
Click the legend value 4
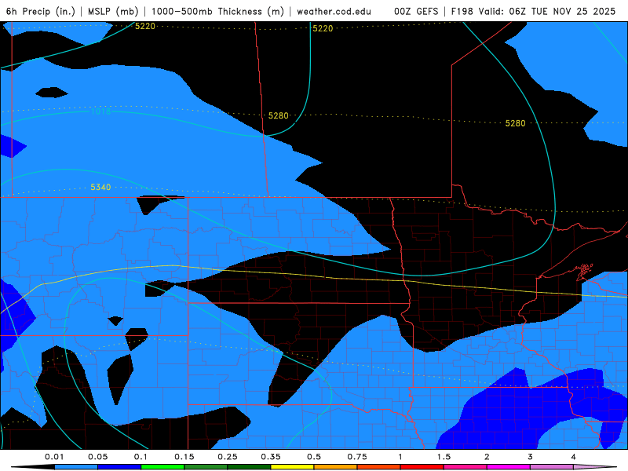pyautogui.click(x=574, y=457)
